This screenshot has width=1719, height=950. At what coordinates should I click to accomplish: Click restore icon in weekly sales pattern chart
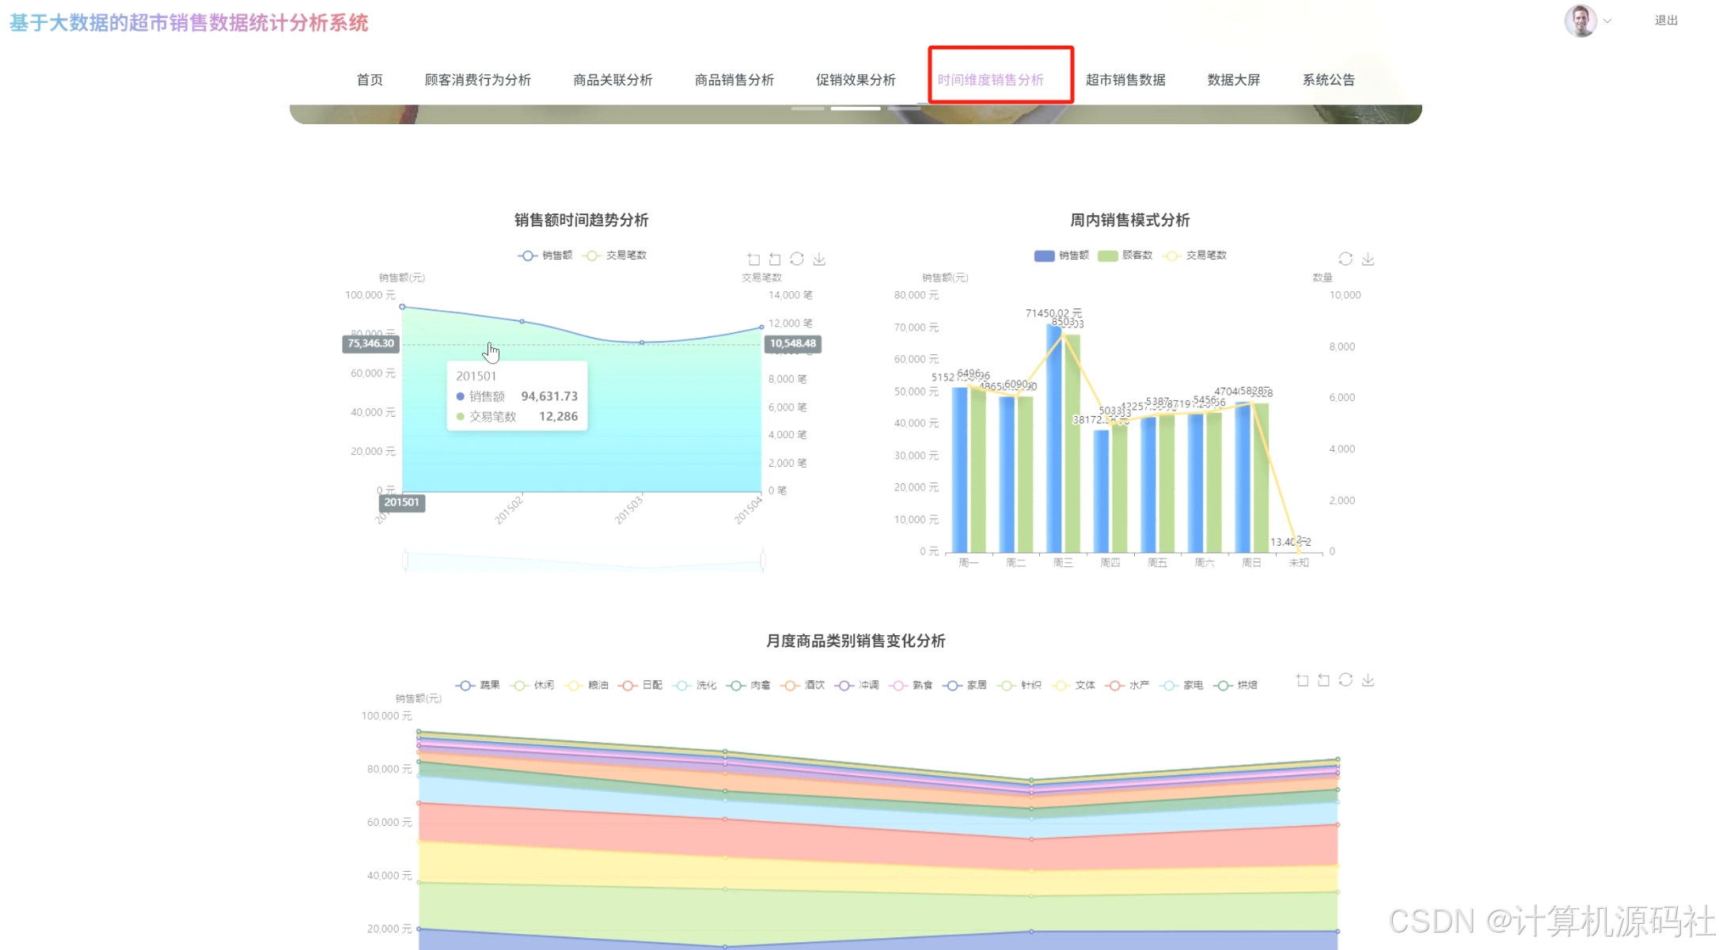[x=1345, y=259]
